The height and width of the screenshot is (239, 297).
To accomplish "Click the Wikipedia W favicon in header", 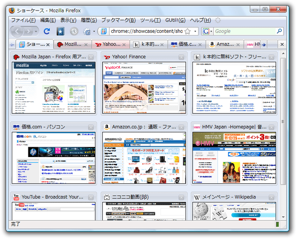I will (197, 198).
